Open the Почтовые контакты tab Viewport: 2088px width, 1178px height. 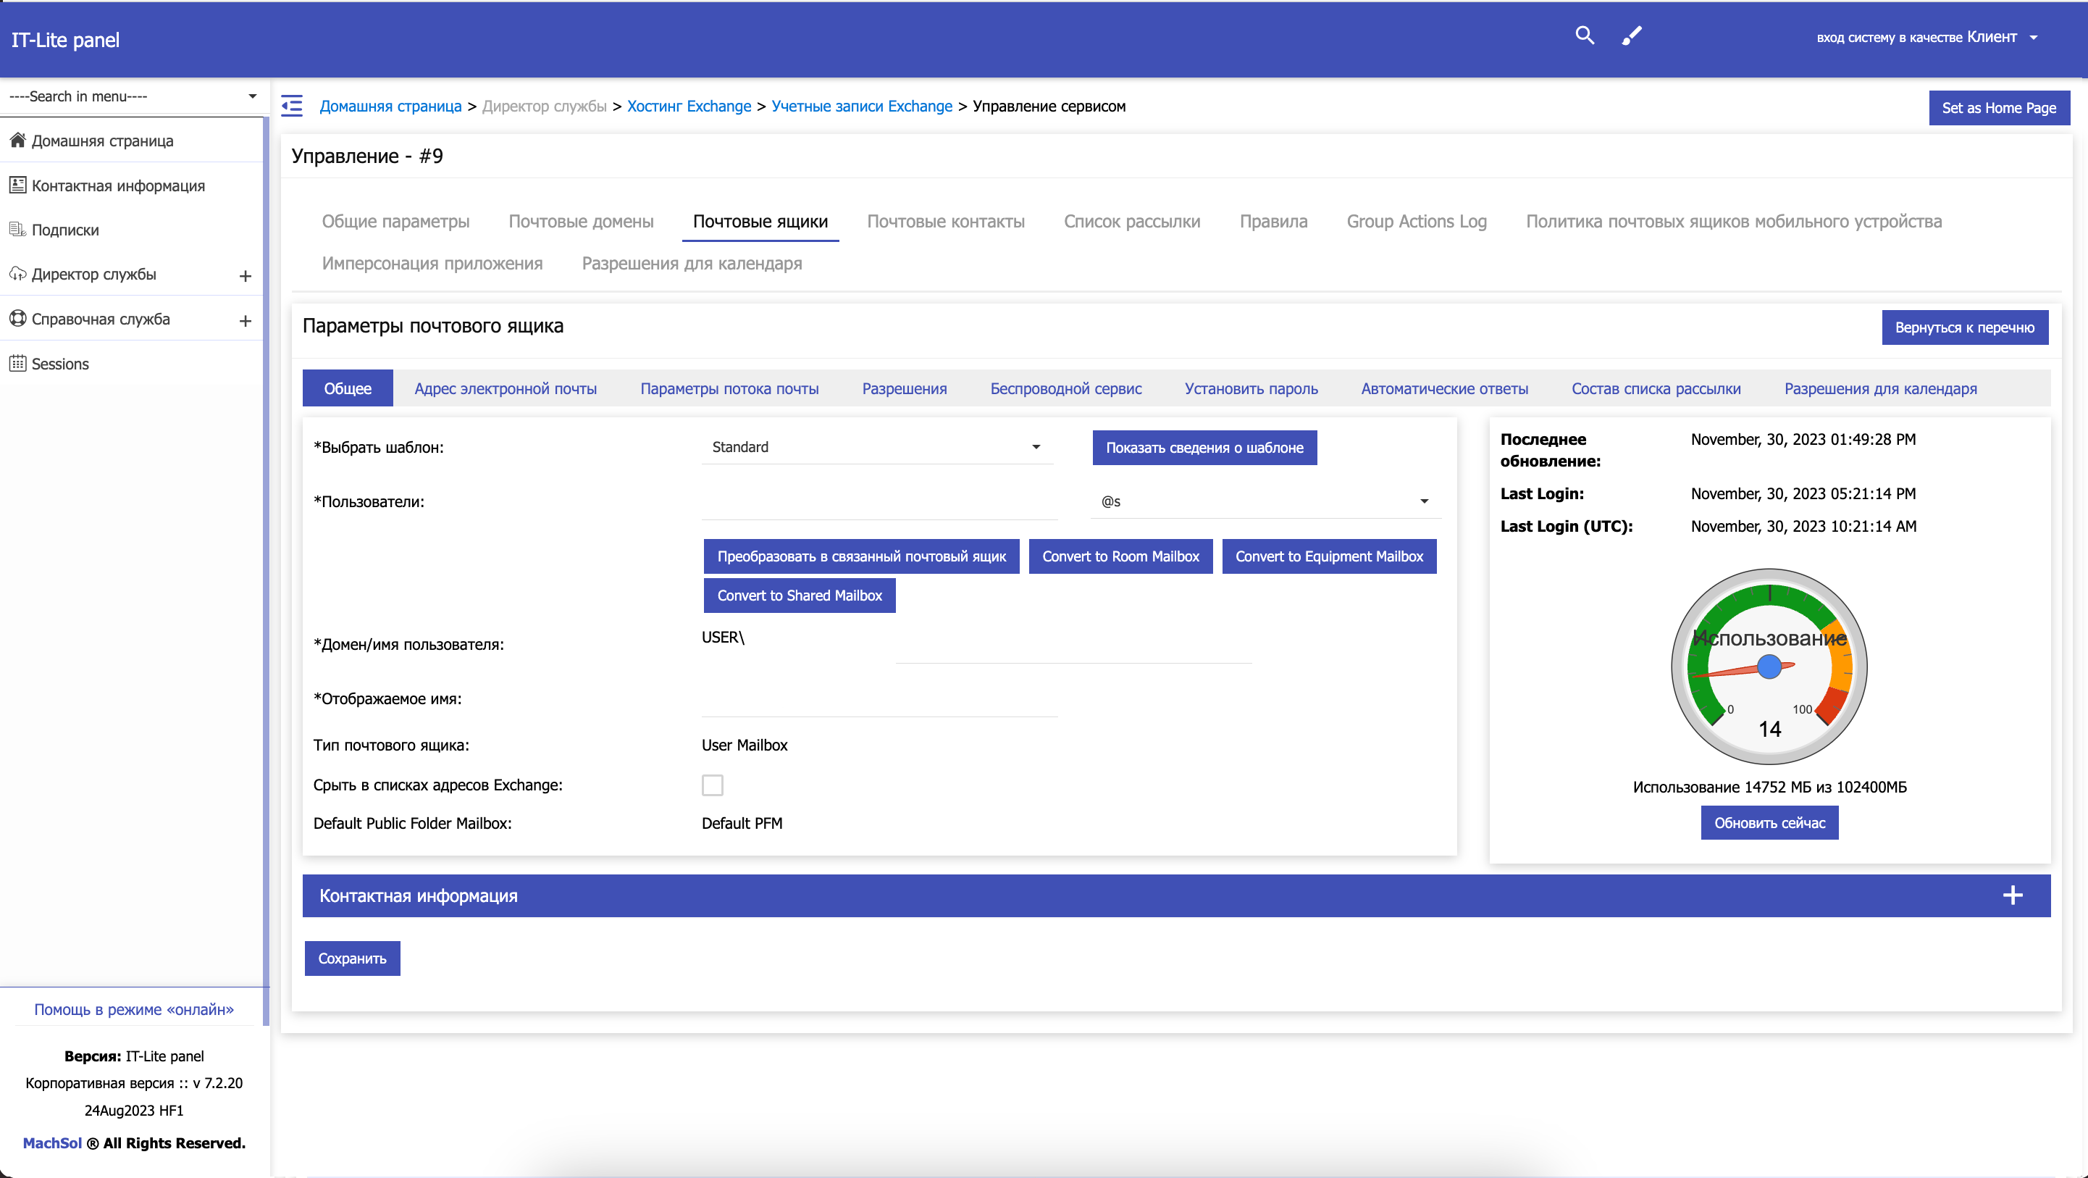point(946,222)
